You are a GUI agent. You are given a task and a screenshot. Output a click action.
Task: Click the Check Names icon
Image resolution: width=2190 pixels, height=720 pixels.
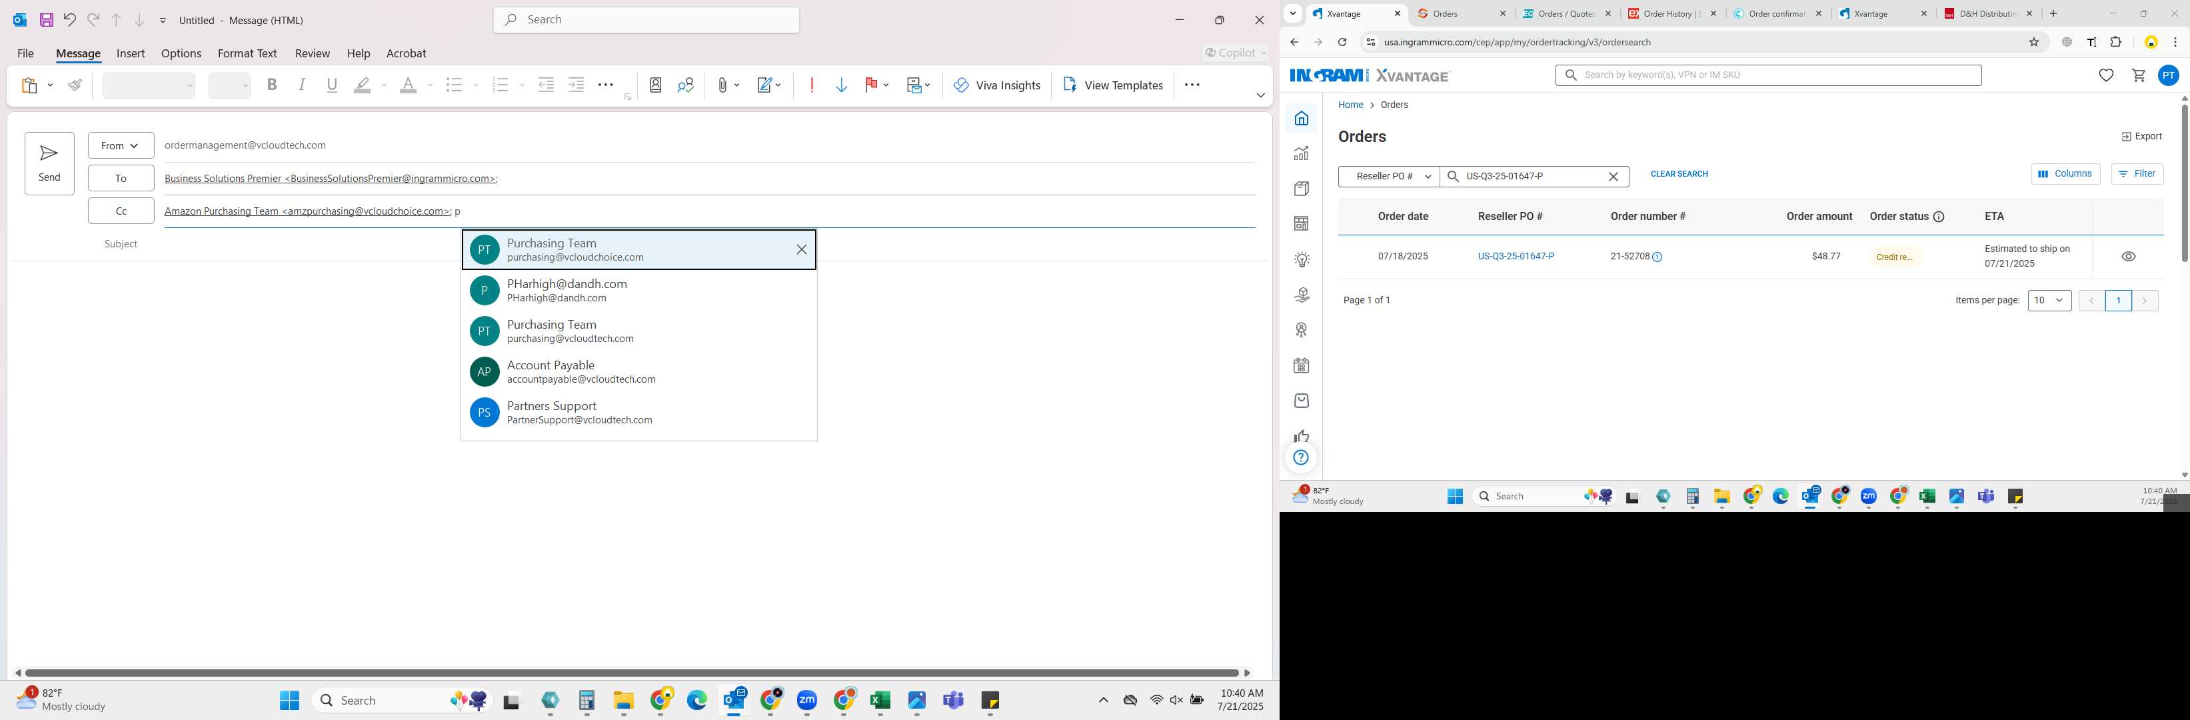pyautogui.click(x=686, y=85)
